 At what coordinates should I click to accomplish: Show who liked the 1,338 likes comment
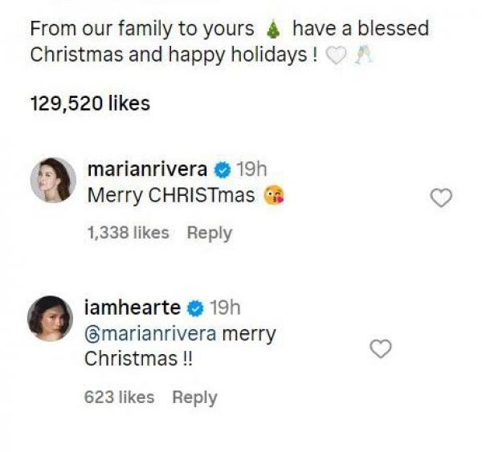pos(127,233)
